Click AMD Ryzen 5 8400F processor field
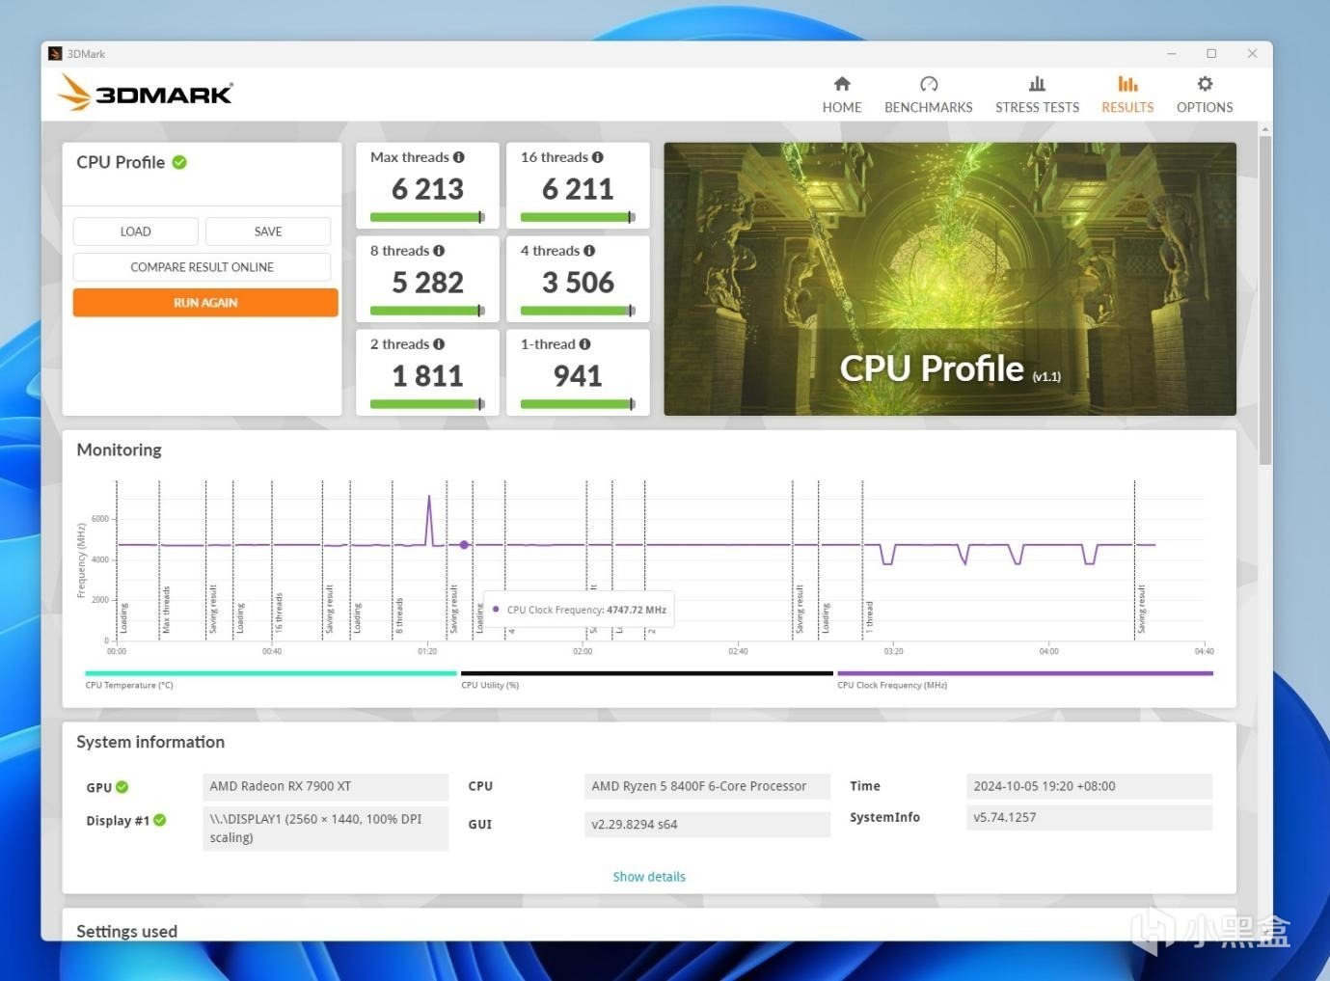This screenshot has height=981, width=1330. (707, 786)
